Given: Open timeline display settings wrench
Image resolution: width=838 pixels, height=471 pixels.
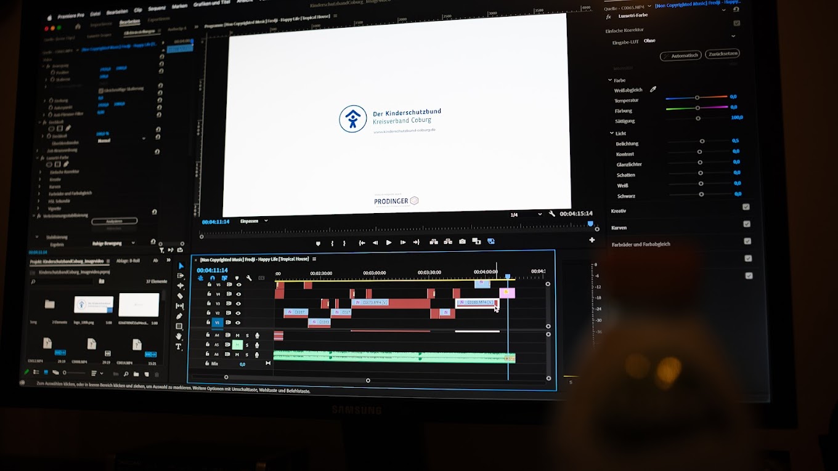Looking at the screenshot, I should point(249,278).
